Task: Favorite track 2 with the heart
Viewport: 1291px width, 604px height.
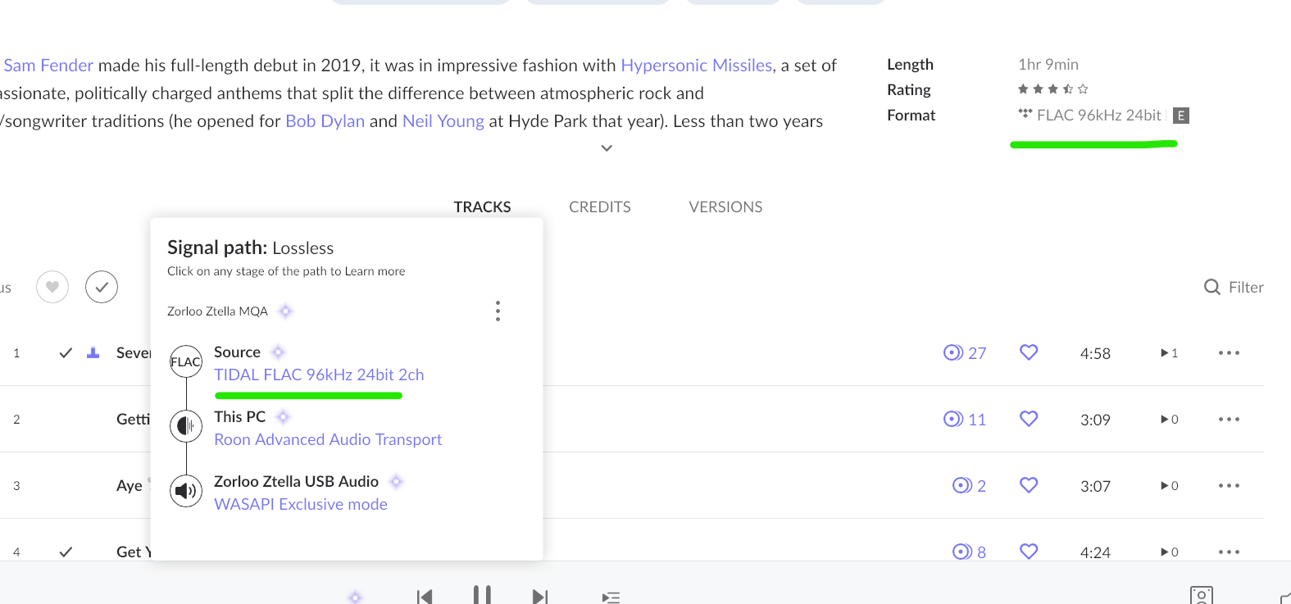Action: point(1029,419)
